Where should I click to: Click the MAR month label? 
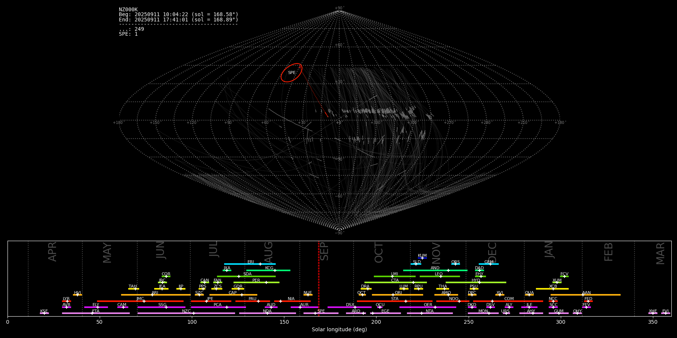(660, 253)
